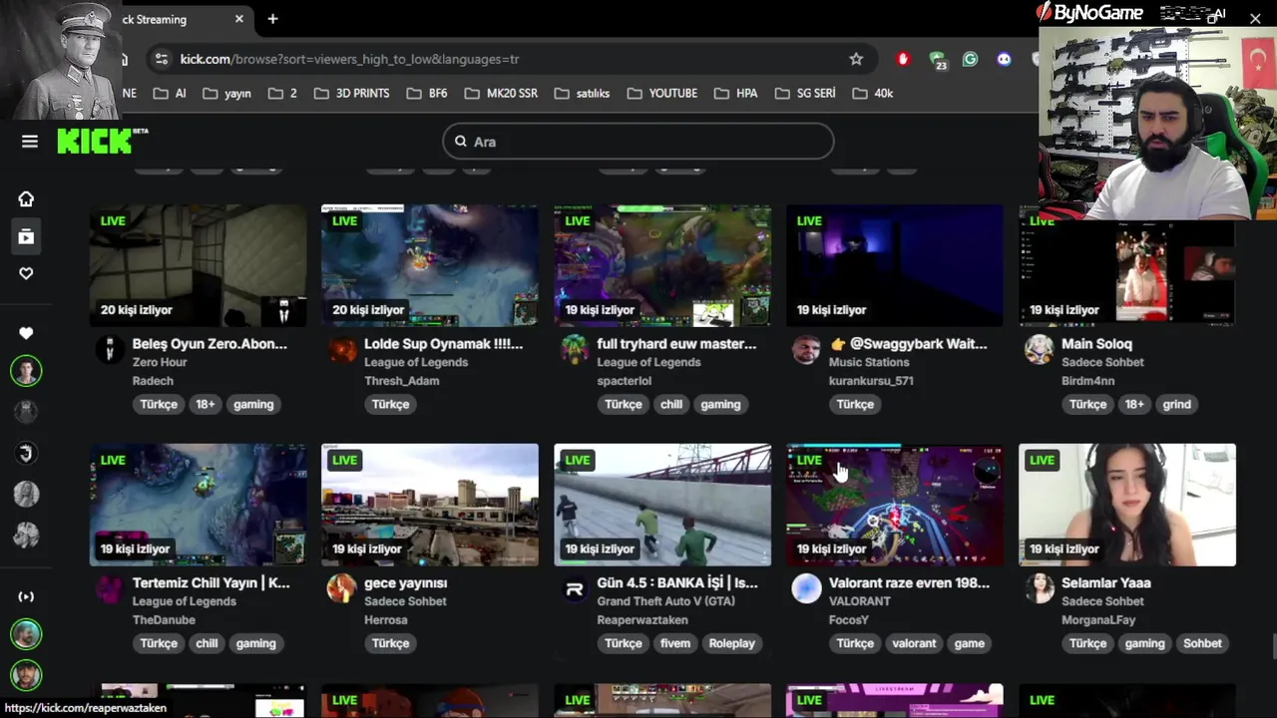View site information icon in address bar
Image resolution: width=1277 pixels, height=718 pixels.
pos(160,59)
